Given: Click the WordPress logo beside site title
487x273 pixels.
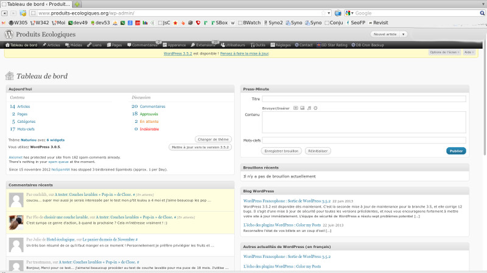Looking at the screenshot, I should [9, 34].
